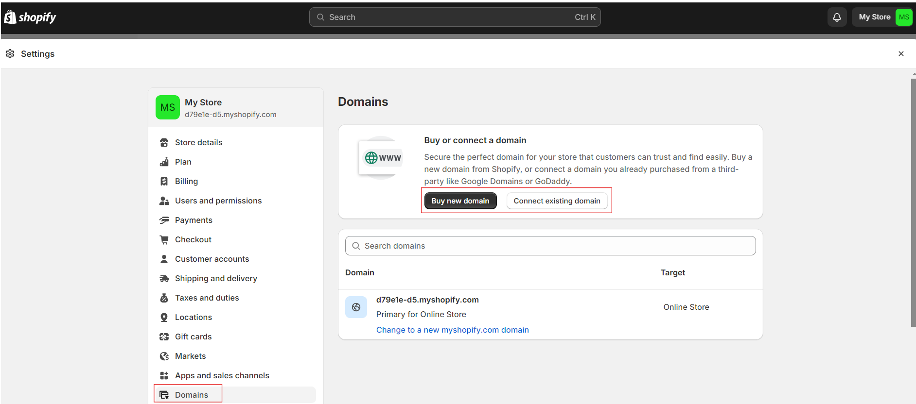Click the Target column header
Image resolution: width=916 pixels, height=404 pixels.
672,272
